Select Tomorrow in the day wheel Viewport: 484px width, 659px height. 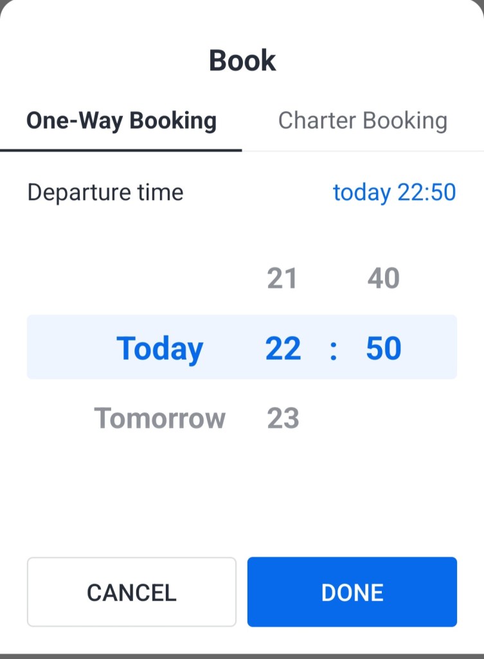click(159, 419)
